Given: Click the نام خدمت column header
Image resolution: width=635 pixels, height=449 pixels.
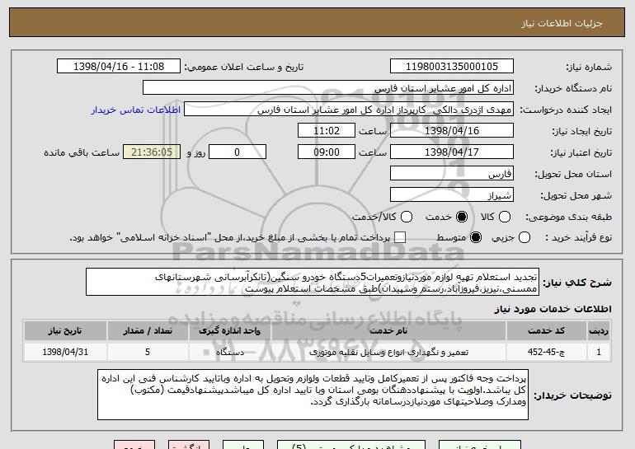Looking at the screenshot, I should coord(388,331).
